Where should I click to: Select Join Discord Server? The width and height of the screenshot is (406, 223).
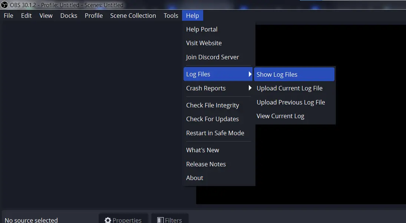218,57
